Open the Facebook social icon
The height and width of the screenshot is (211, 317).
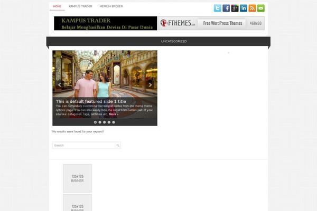pos(226,8)
